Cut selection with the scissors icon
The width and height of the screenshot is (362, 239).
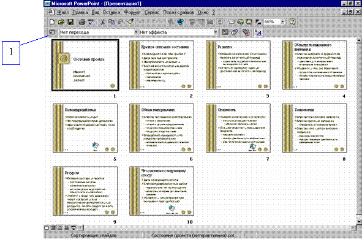pyautogui.click(x=102, y=22)
